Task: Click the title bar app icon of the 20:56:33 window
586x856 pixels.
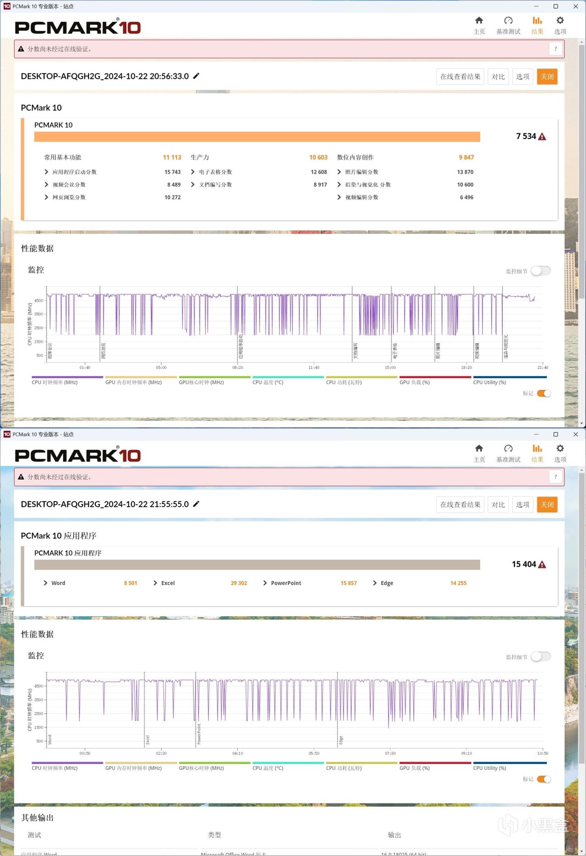Action: (x=7, y=6)
